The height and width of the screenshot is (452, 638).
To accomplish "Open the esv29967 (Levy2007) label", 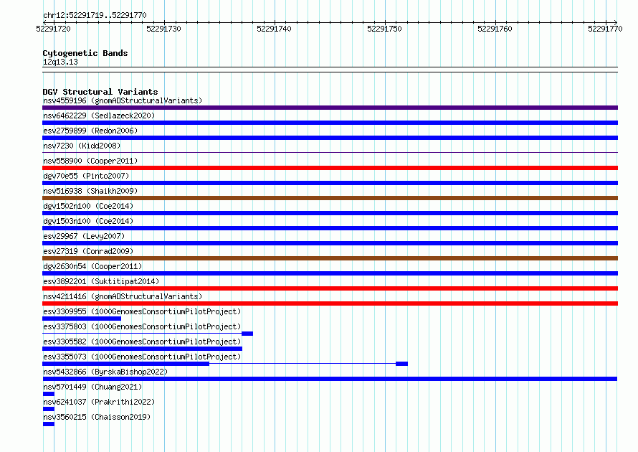I will [84, 236].
